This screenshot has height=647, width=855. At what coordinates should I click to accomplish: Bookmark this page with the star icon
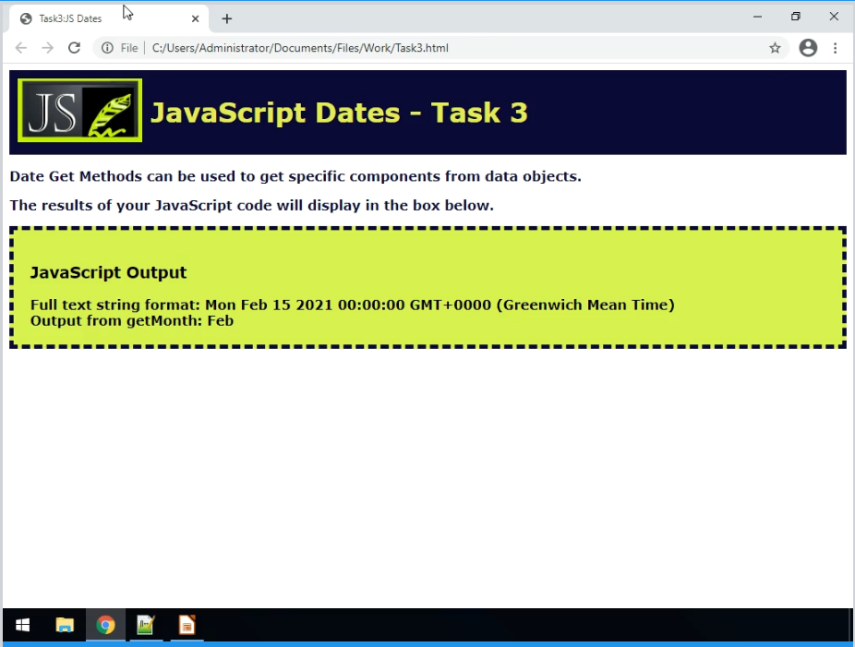(x=775, y=48)
